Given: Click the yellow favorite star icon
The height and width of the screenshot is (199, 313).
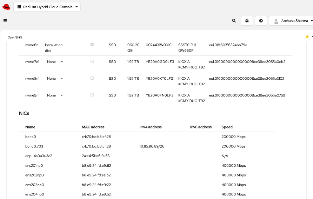Looking at the screenshot, I should [307, 37].
